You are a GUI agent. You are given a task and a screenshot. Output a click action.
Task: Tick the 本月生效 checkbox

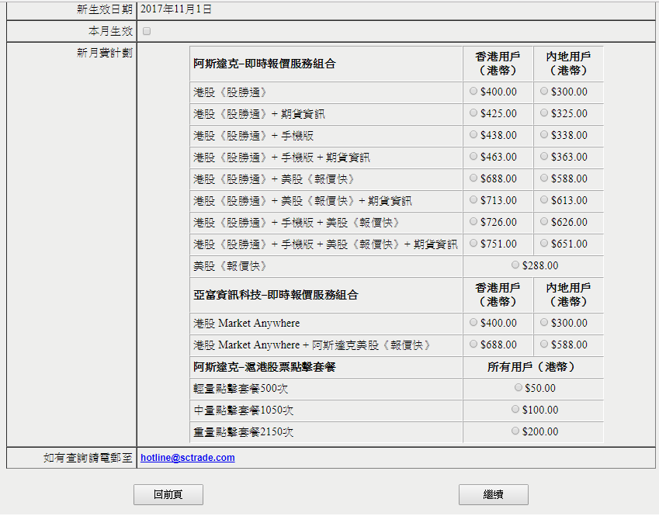147,31
